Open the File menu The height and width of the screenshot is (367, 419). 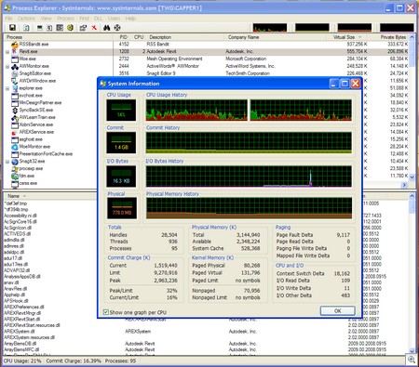coord(8,19)
